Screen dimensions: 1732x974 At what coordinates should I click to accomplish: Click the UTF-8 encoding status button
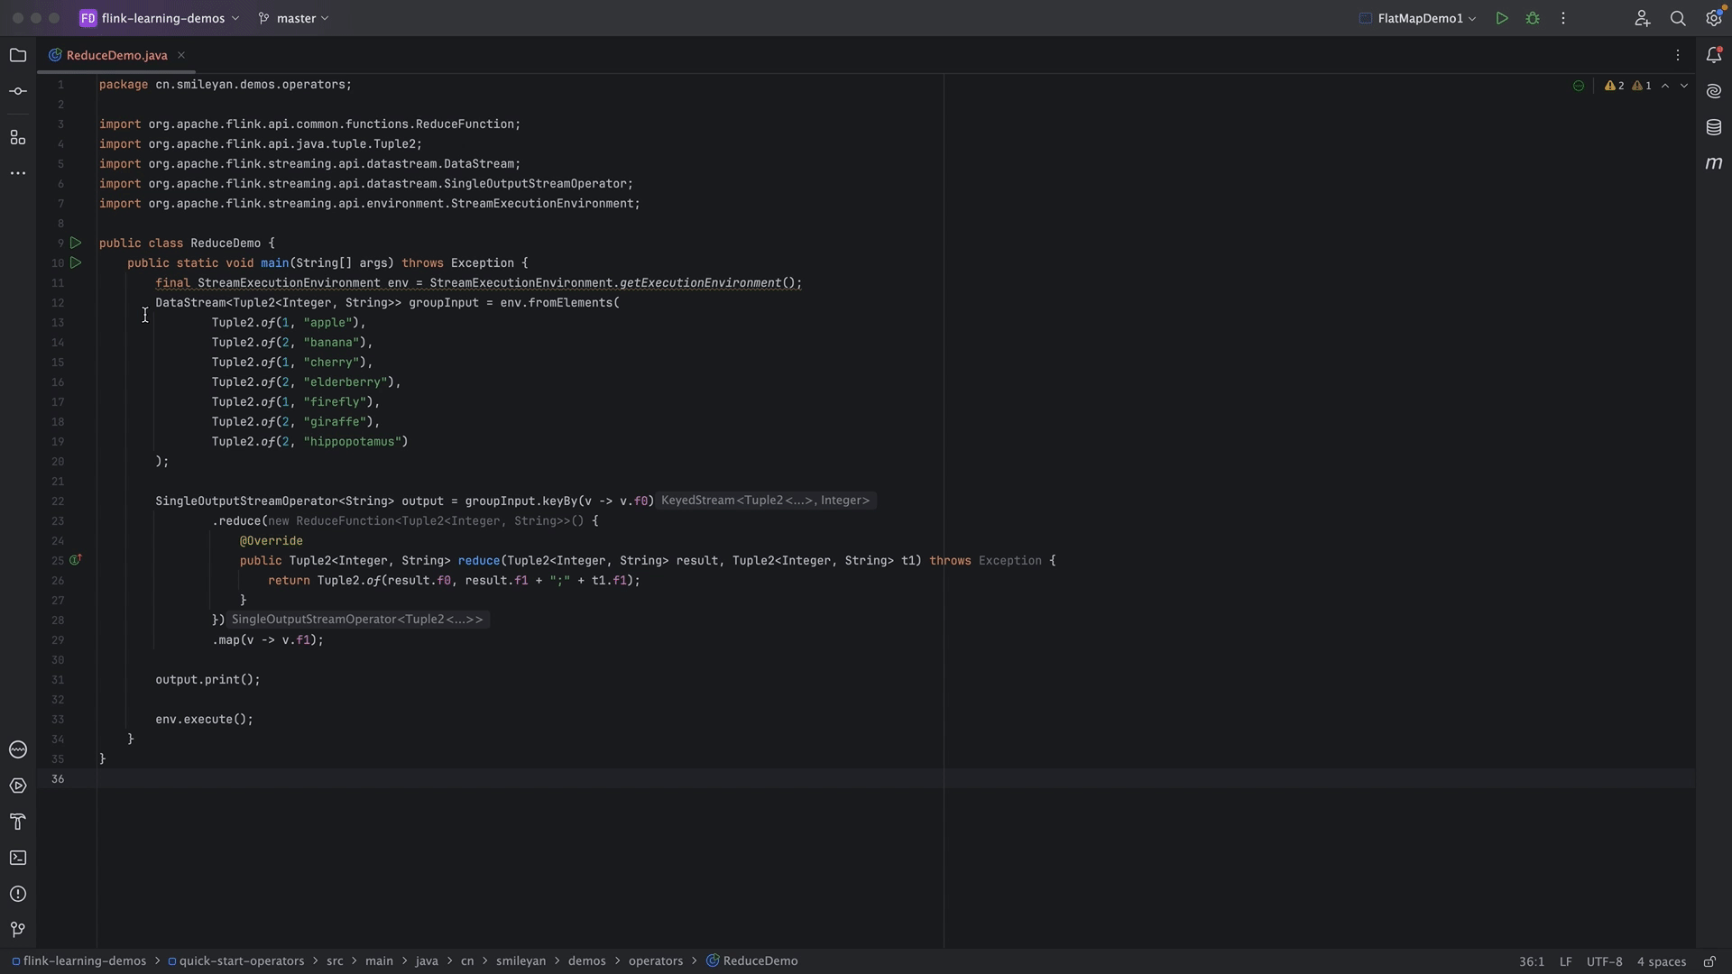[1604, 961]
